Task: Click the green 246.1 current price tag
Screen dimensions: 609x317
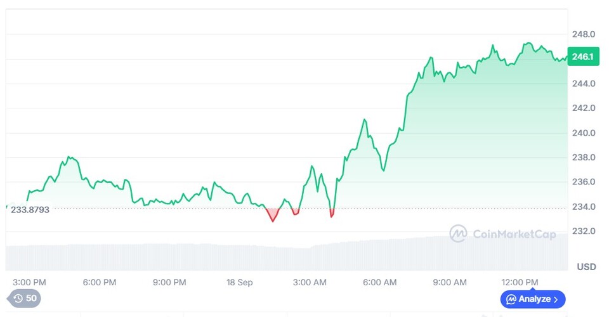Action: (582, 57)
